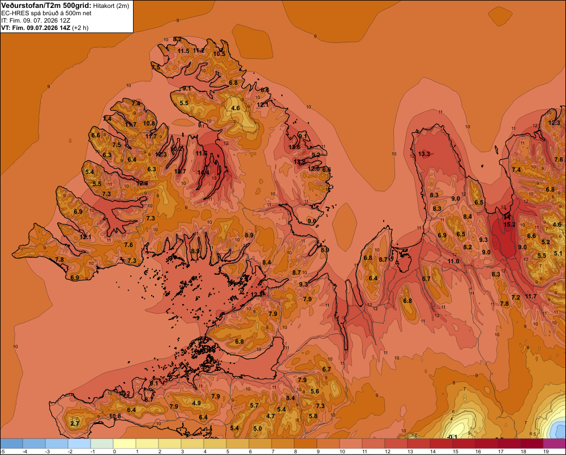Screen dimensions: 566x455
Task: Click the '(+2 h)' forecast offset
Action: tap(80, 28)
